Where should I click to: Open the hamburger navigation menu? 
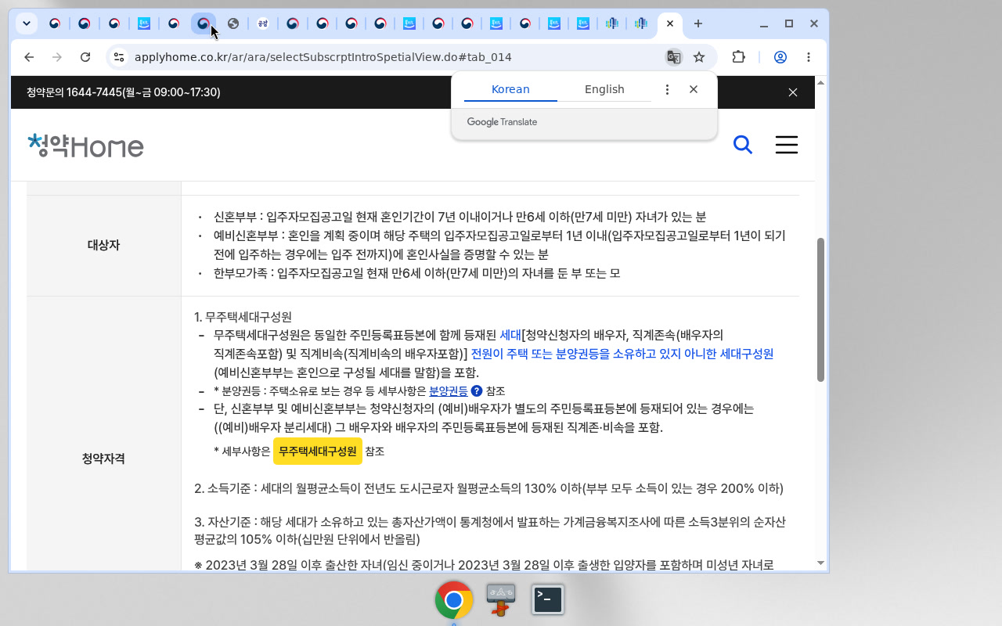coord(787,145)
